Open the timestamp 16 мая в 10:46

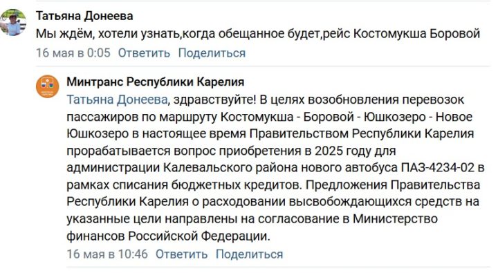coord(107,254)
